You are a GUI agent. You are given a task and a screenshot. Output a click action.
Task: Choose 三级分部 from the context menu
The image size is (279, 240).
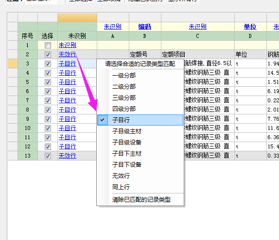pos(140,98)
